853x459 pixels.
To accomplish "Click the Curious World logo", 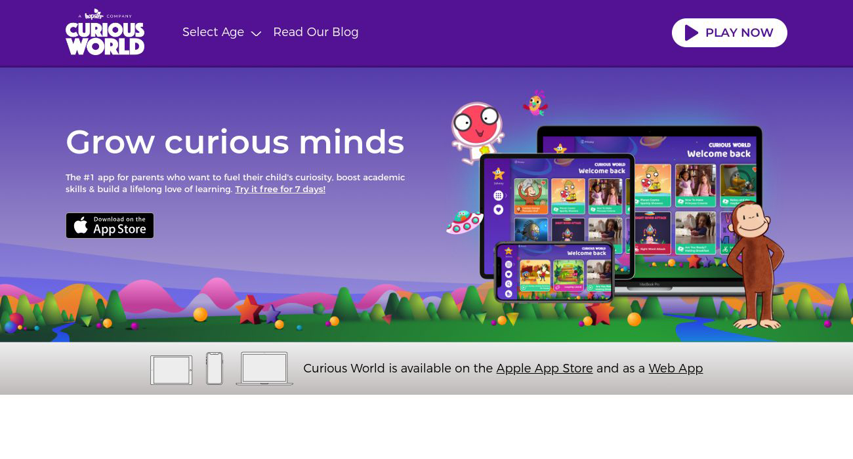I will click(x=105, y=33).
